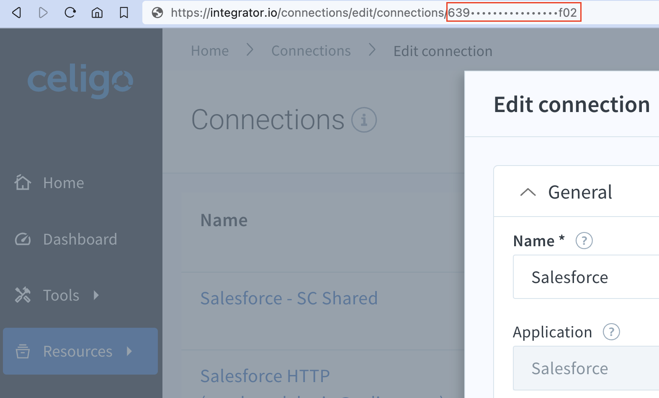Viewport: 659px width, 398px height.
Task: Expand the Tools submenu arrow
Action: [96, 295]
